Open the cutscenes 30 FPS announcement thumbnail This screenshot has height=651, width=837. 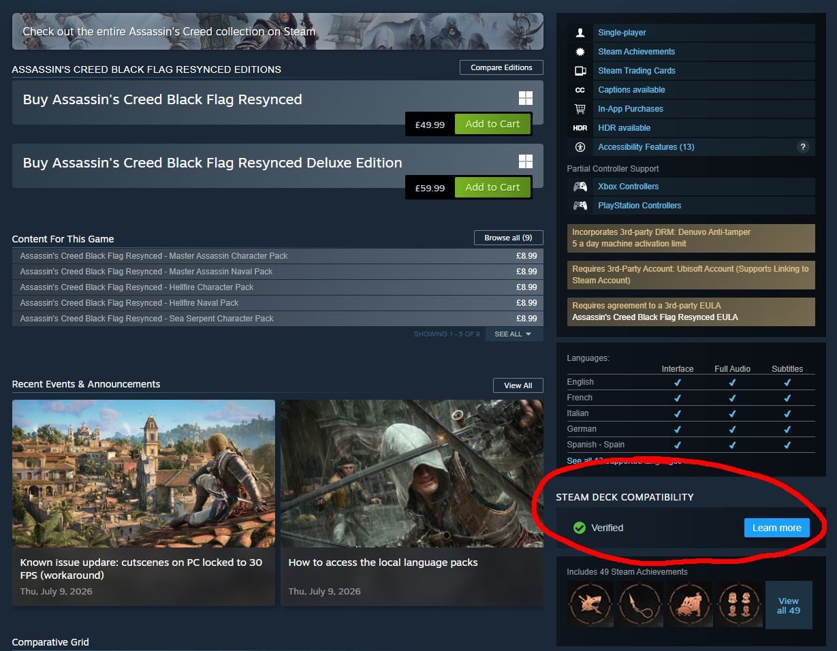tap(144, 473)
